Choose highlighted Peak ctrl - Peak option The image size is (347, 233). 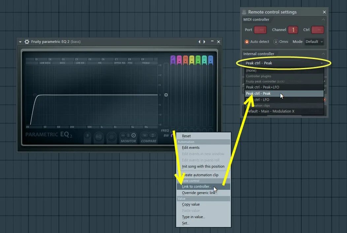(284, 93)
